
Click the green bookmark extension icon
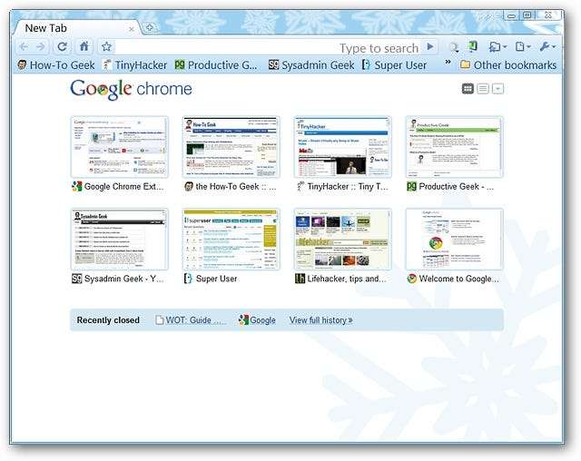point(473,46)
